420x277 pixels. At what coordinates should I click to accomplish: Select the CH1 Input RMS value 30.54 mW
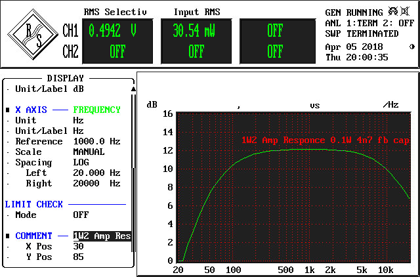(x=194, y=31)
